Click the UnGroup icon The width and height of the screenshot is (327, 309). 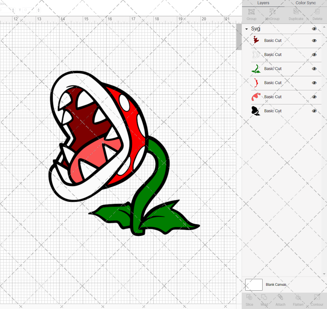(272, 12)
